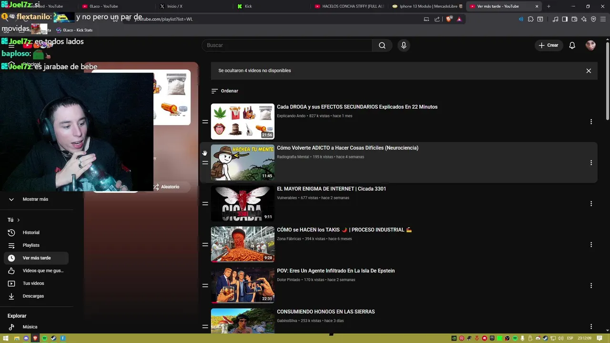
Task: Open Epstein island video thumbnail
Action: (243, 285)
